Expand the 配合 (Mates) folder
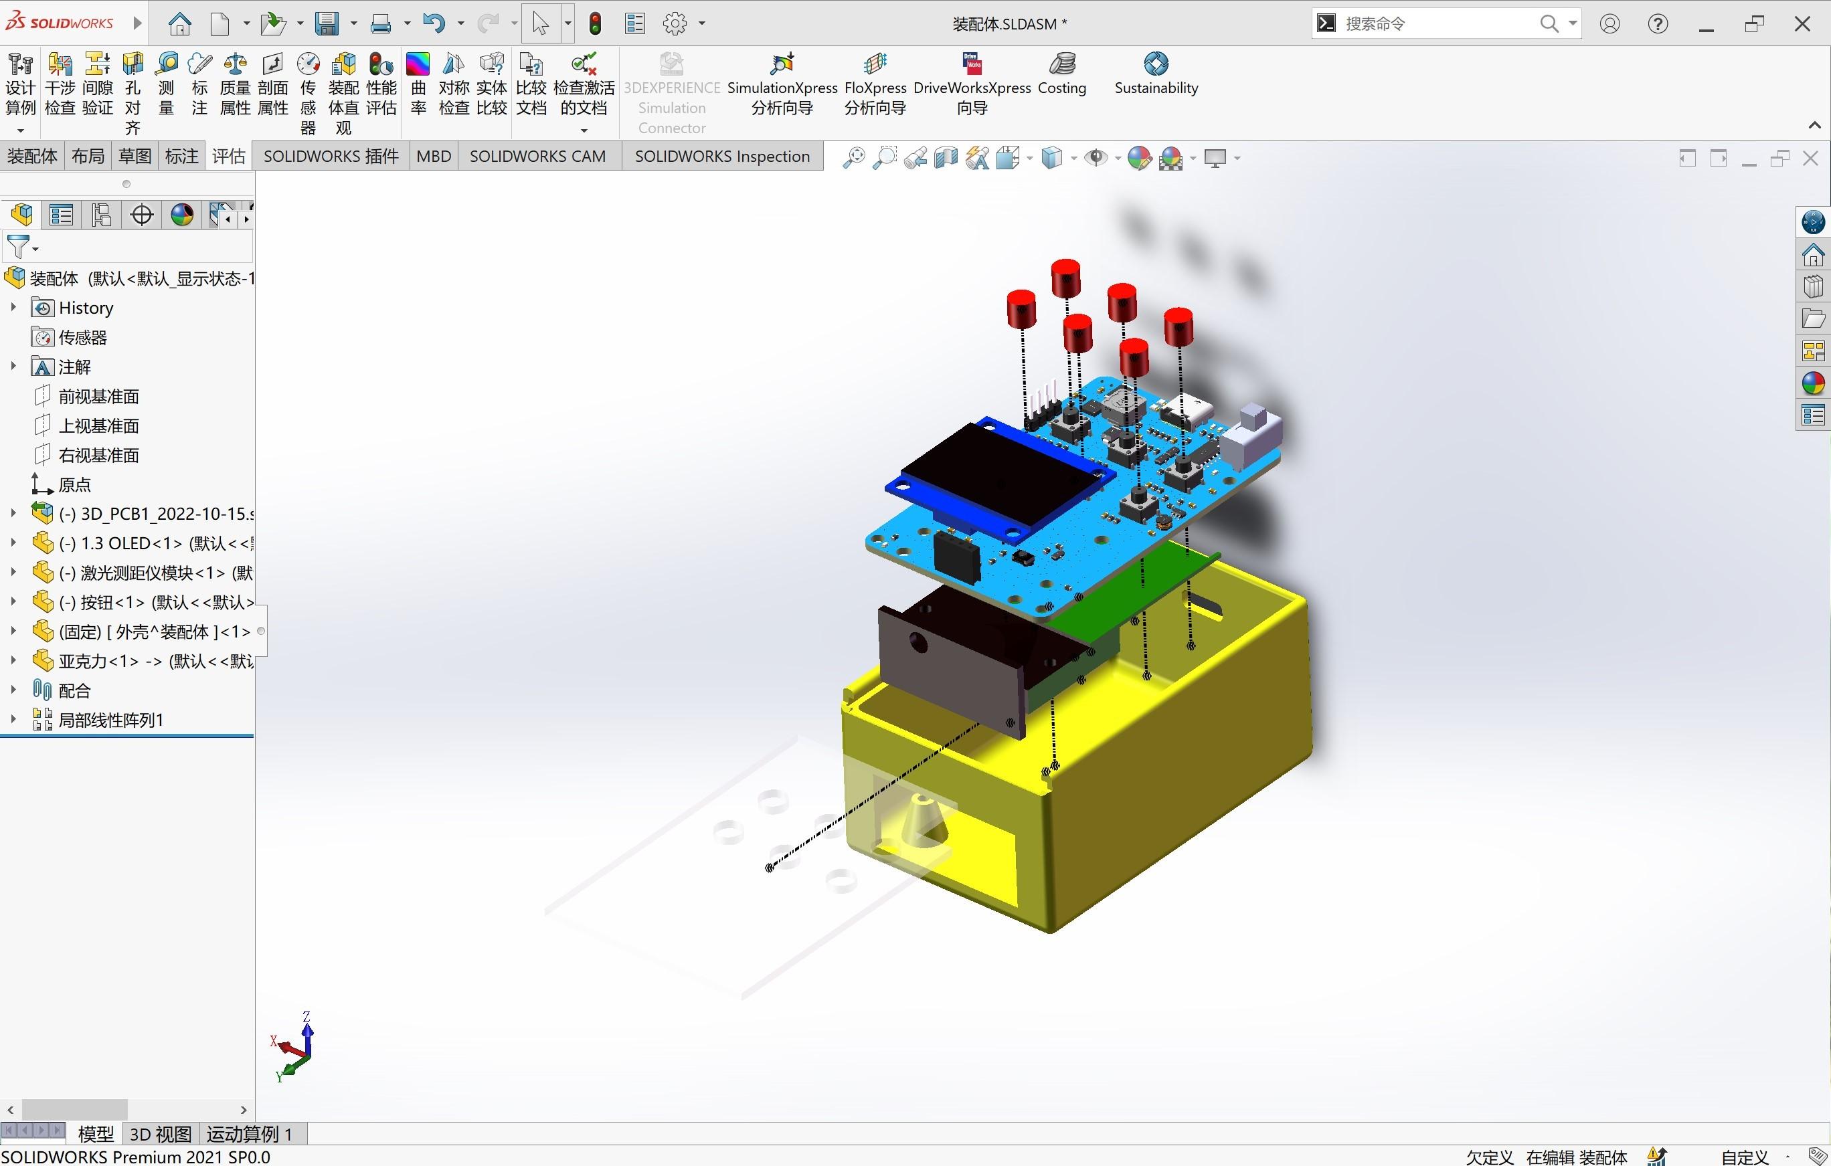This screenshot has width=1831, height=1166. point(13,690)
